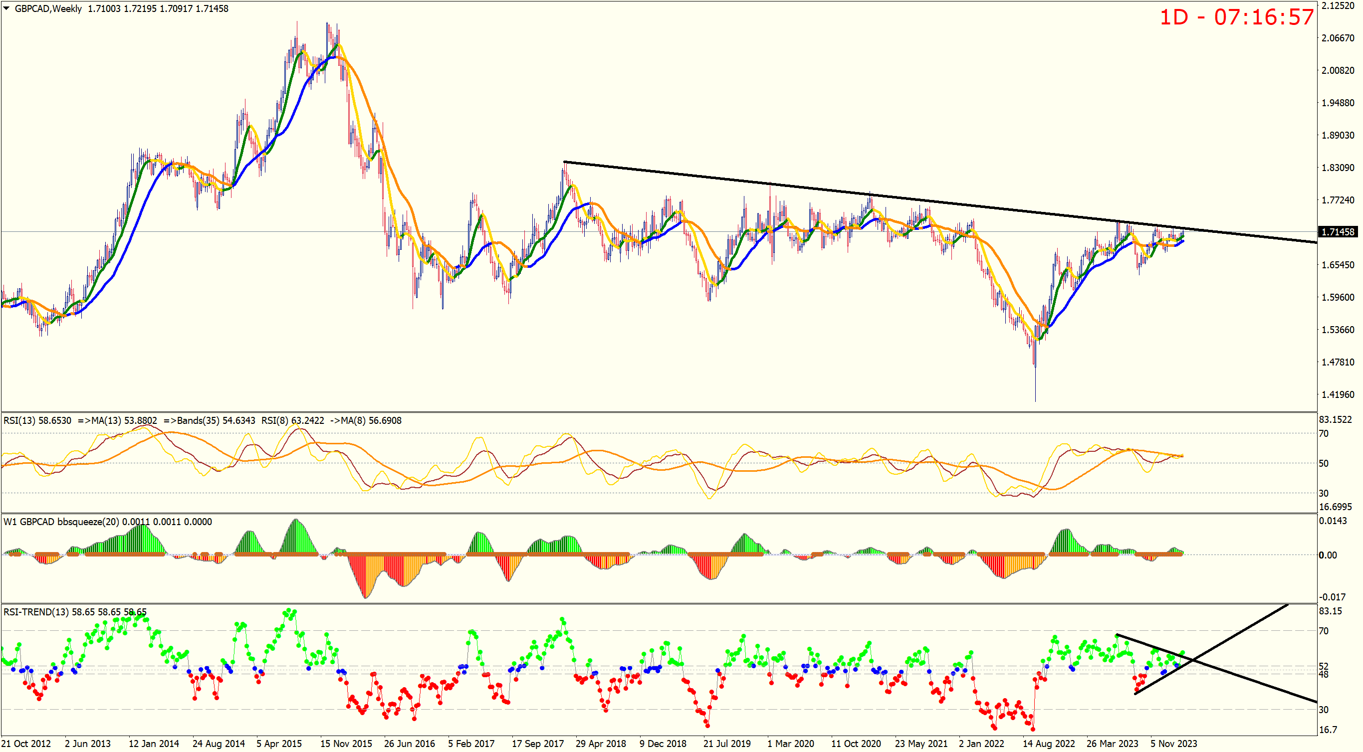Click the 15 Nov 2015 date label
The height and width of the screenshot is (752, 1363).
click(x=346, y=744)
